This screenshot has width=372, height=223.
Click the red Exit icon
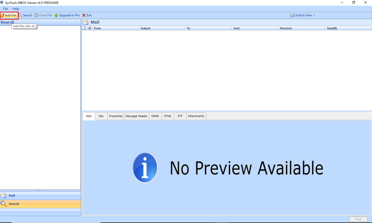[84, 15]
